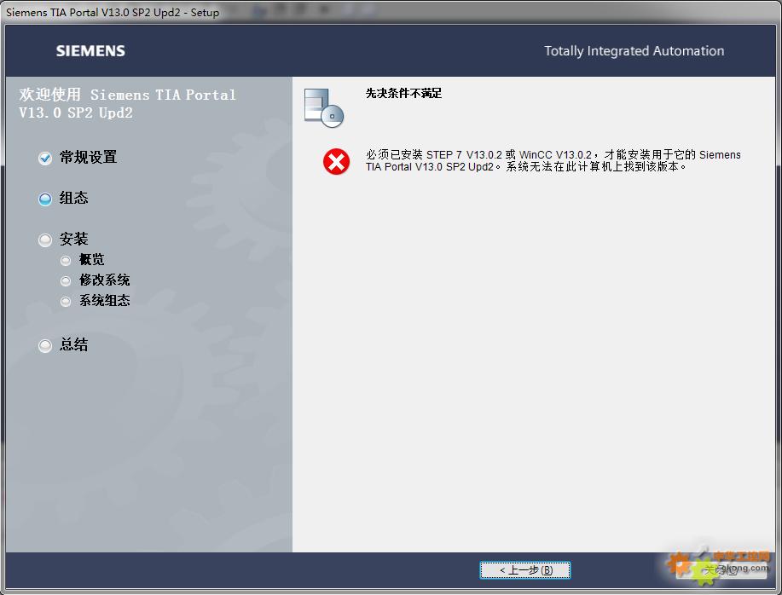
Task: Click the 上一步(B) back button
Action: [x=524, y=570]
